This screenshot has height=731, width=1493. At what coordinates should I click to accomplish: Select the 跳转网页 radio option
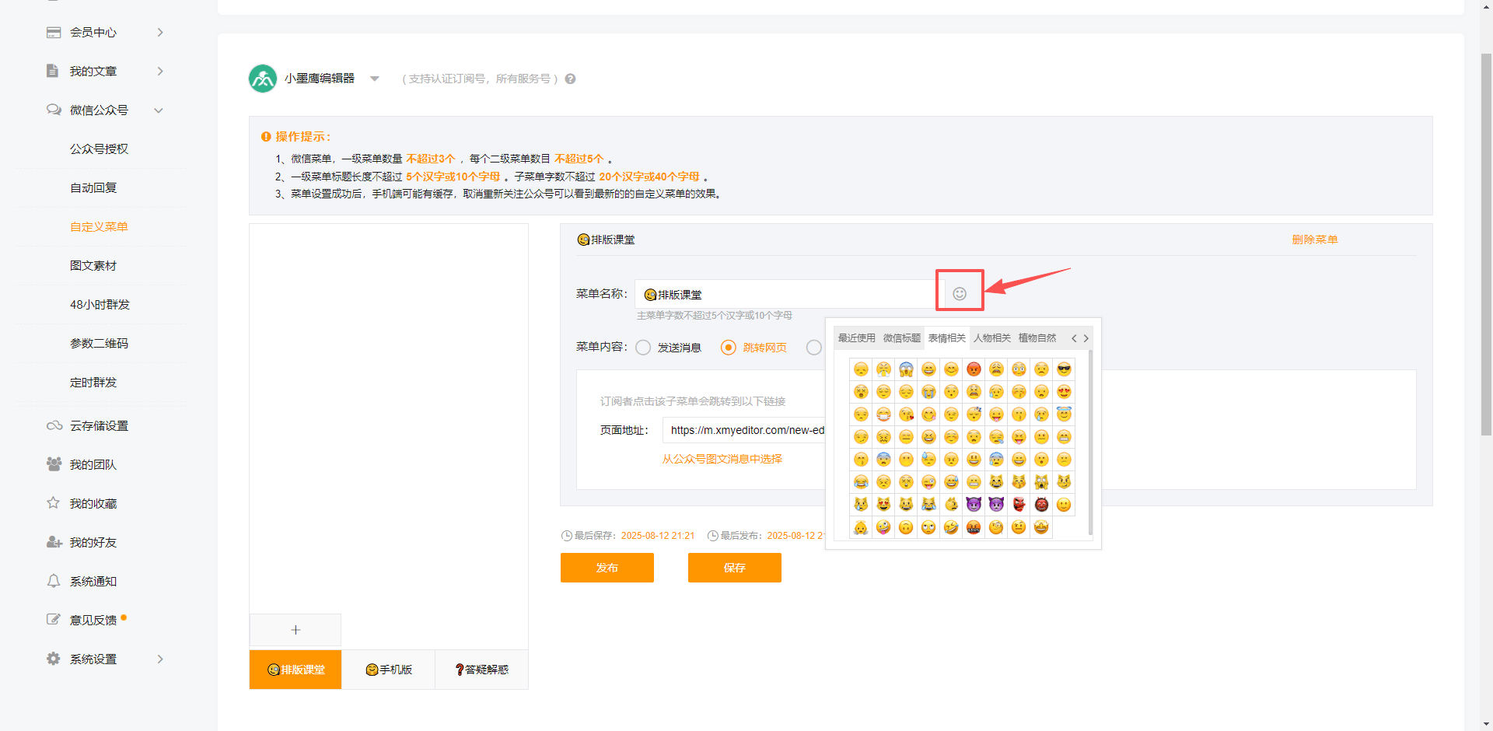729,348
